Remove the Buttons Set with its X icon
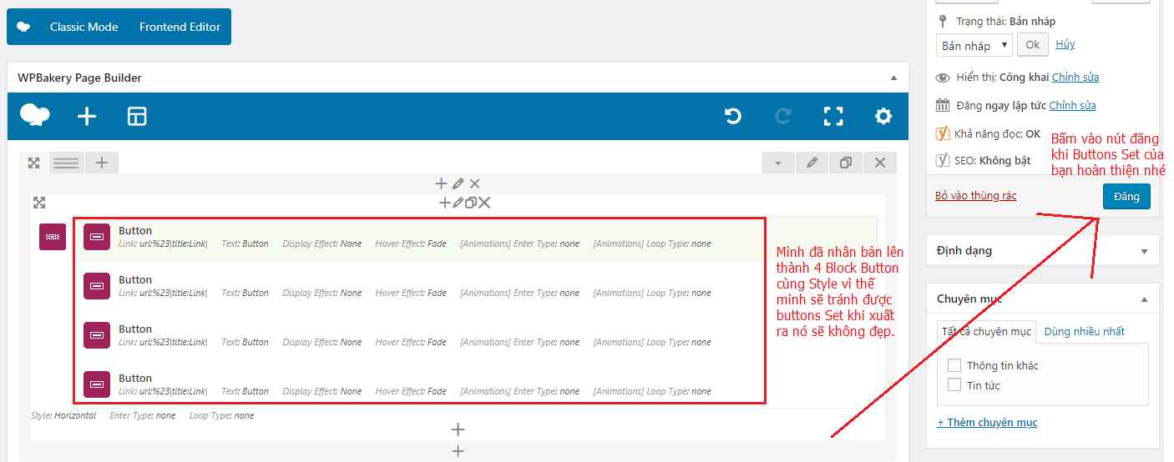Viewport: 1174px width, 462px height. point(484,203)
